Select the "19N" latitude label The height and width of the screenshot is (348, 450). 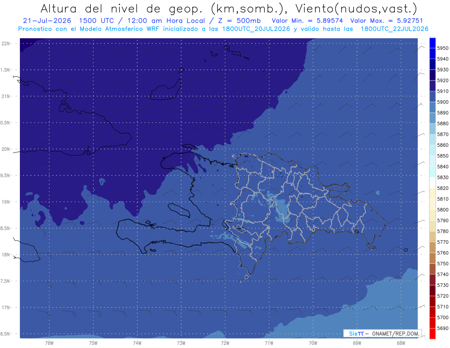(6, 202)
